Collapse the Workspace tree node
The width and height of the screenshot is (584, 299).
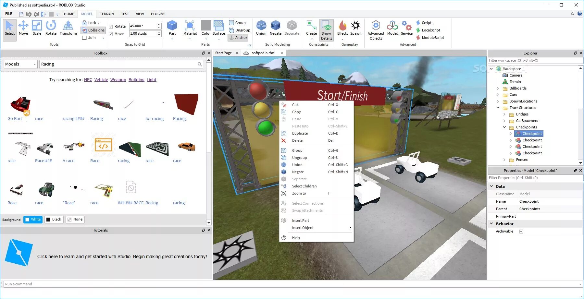pos(491,69)
